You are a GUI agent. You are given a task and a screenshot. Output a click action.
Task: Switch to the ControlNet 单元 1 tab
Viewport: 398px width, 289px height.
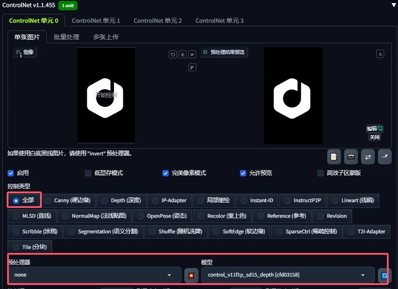[x=96, y=20]
